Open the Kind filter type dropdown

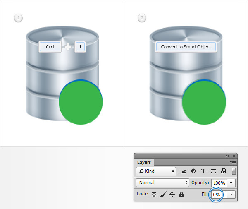pyautogui.click(x=156, y=171)
